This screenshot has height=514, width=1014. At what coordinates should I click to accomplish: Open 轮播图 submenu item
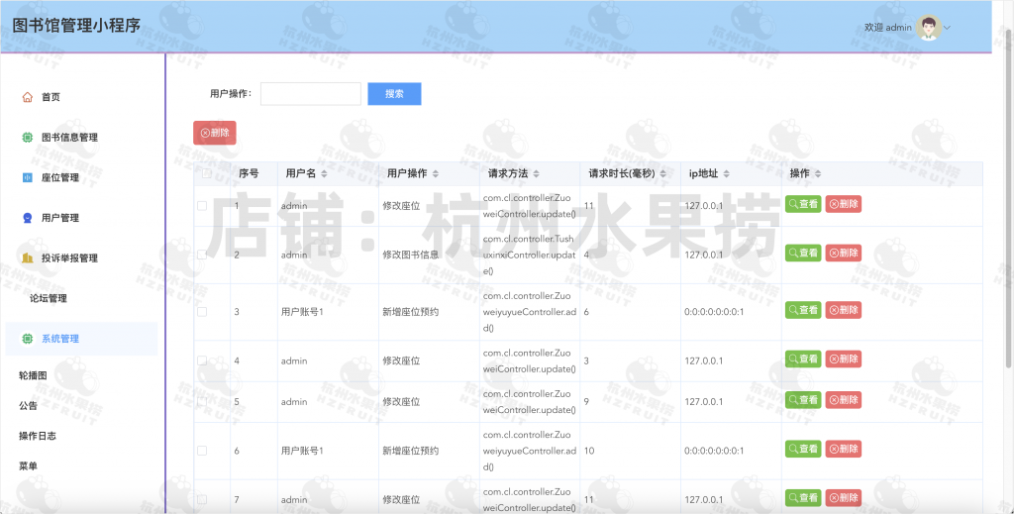point(33,375)
